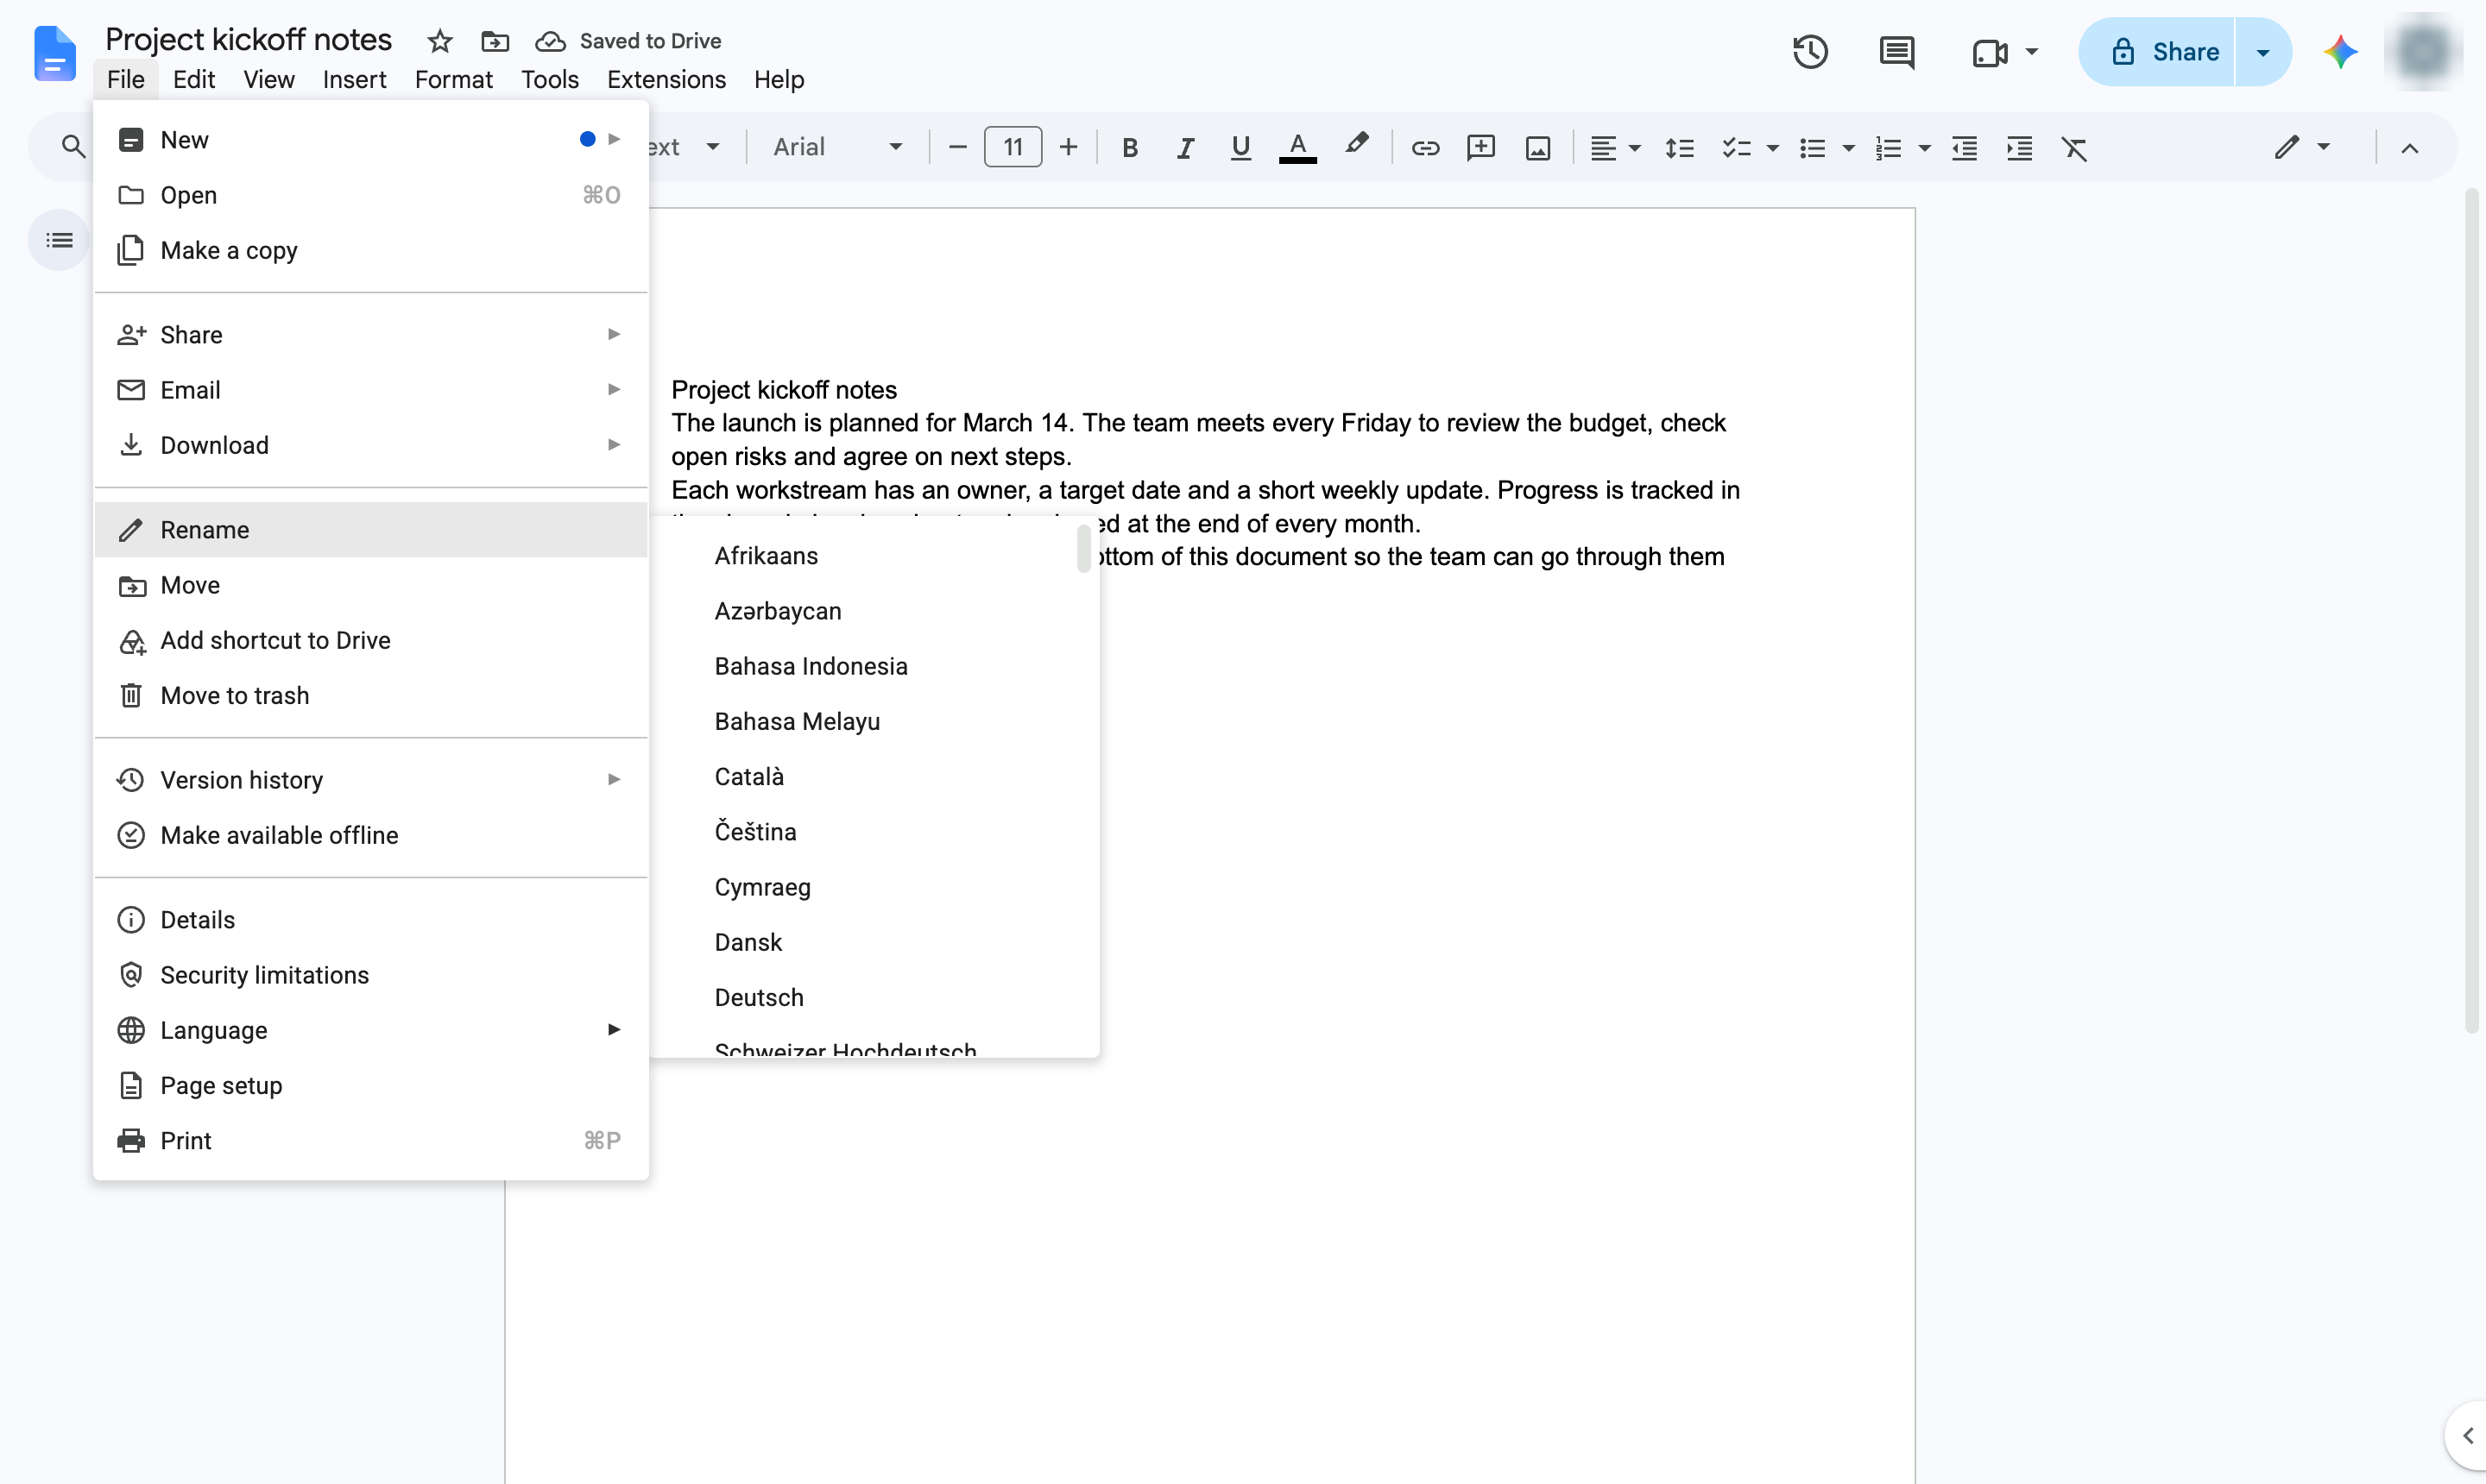
Task: Launch the Gemini sparkle icon
Action: click(2340, 51)
